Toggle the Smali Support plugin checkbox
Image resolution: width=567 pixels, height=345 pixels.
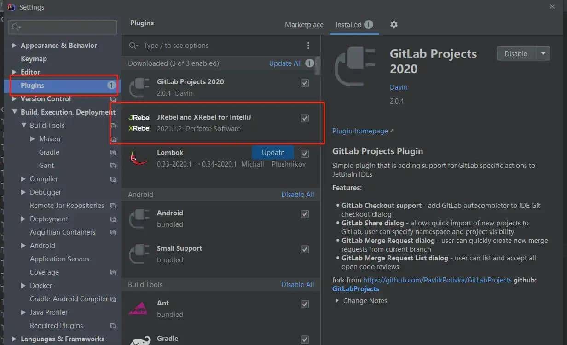(x=305, y=249)
